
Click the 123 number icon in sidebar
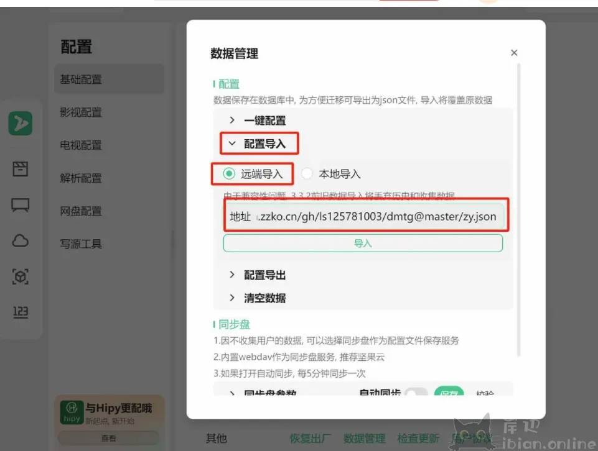coord(21,312)
